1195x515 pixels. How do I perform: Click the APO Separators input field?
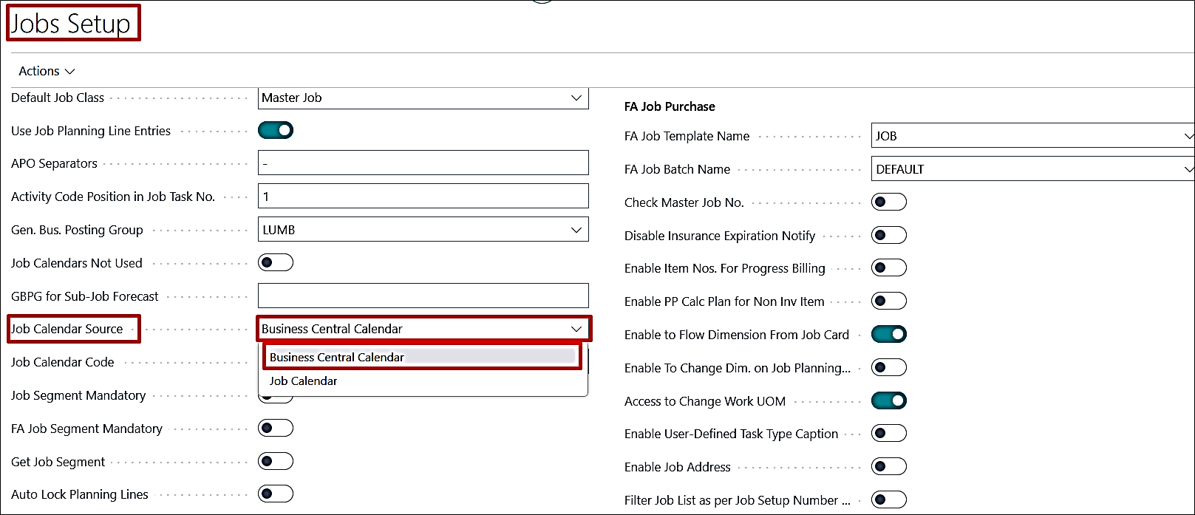pos(423,163)
